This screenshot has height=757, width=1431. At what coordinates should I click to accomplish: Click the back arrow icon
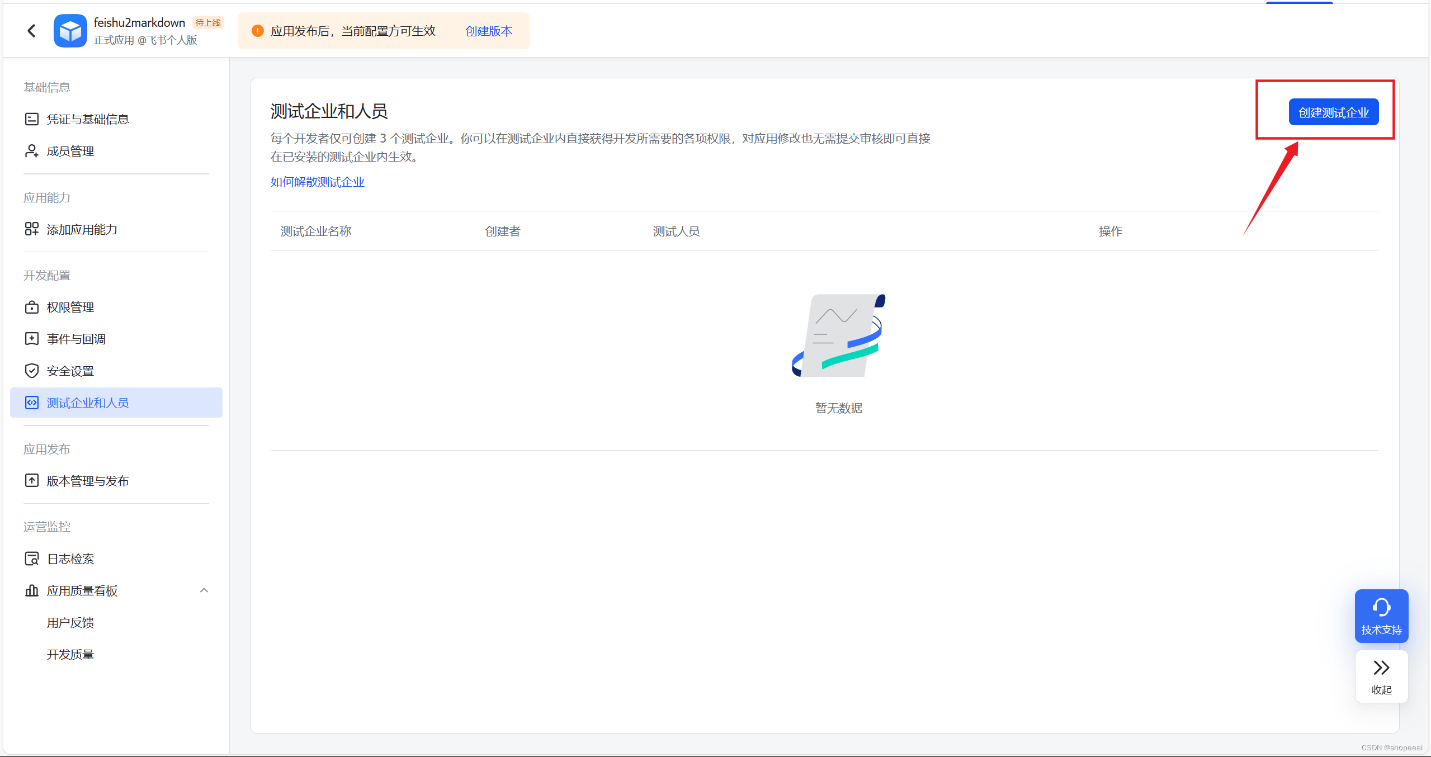[32, 31]
